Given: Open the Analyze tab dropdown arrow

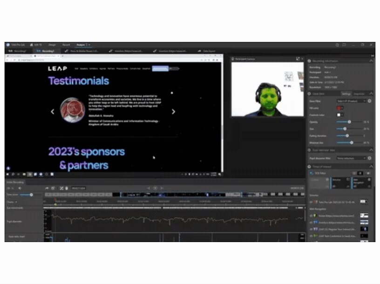Looking at the screenshot, I should pyautogui.click(x=89, y=45).
